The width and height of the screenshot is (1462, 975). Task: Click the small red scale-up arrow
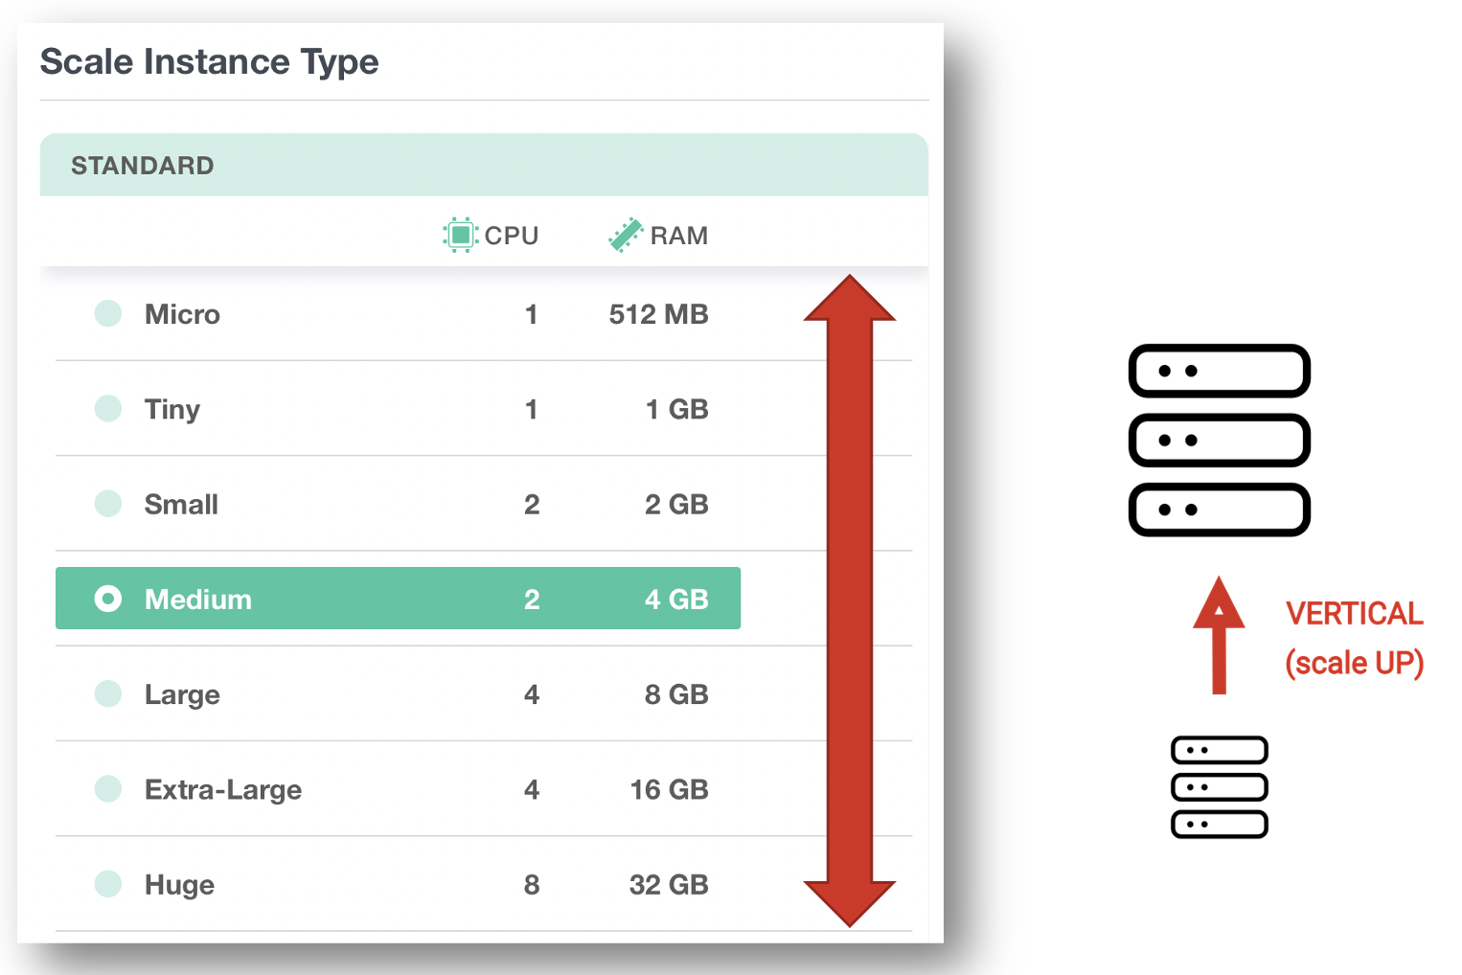1219,635
